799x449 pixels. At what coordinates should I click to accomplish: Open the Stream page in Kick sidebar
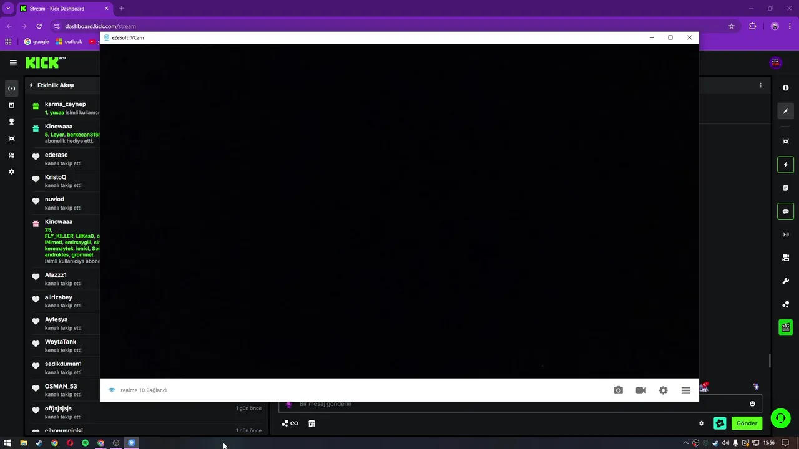tap(11, 89)
